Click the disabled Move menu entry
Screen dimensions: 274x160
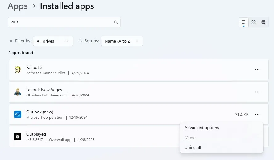(x=222, y=138)
